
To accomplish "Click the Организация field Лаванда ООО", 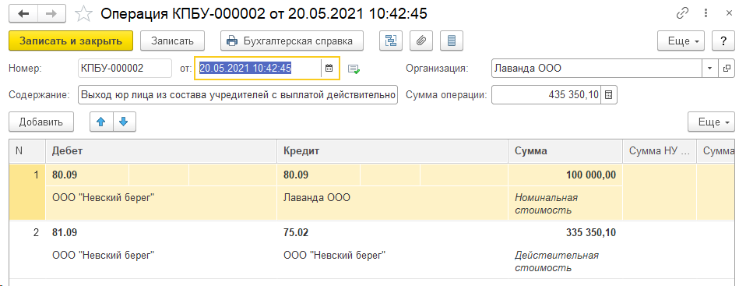I will 597,69.
